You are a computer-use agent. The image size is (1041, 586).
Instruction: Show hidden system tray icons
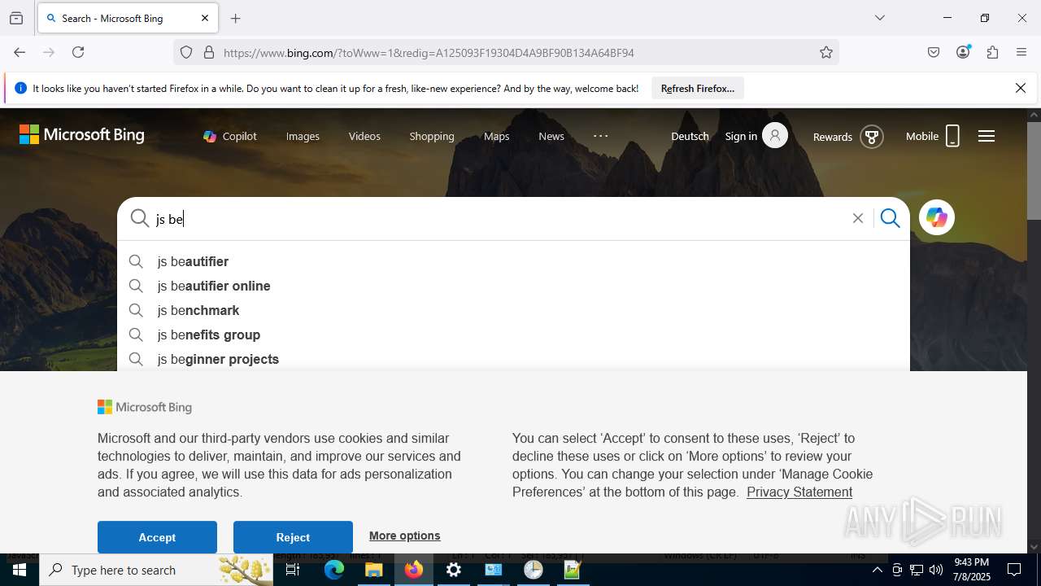[x=877, y=570]
